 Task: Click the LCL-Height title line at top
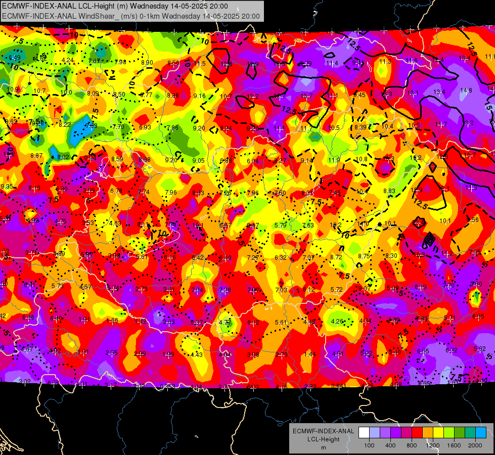pyautogui.click(x=115, y=6)
